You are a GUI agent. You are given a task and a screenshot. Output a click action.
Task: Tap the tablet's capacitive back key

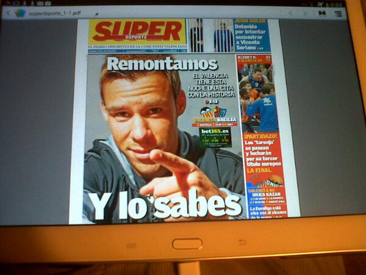[x=242, y=242]
